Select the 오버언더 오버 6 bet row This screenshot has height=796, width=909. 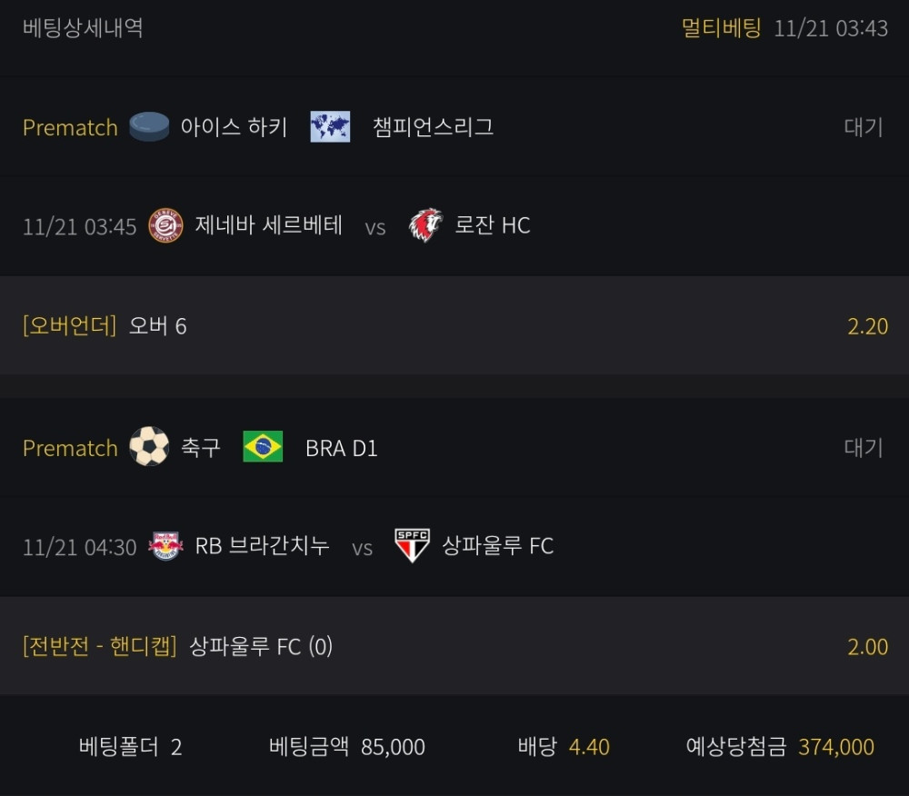(454, 326)
